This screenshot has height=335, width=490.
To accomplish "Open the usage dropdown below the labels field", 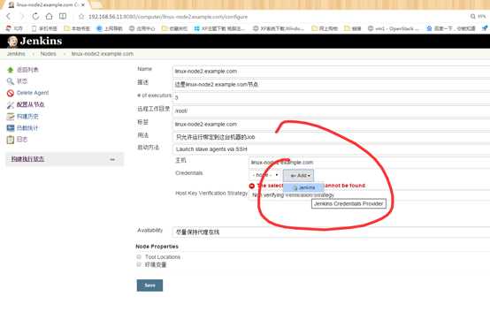I will point(331,137).
